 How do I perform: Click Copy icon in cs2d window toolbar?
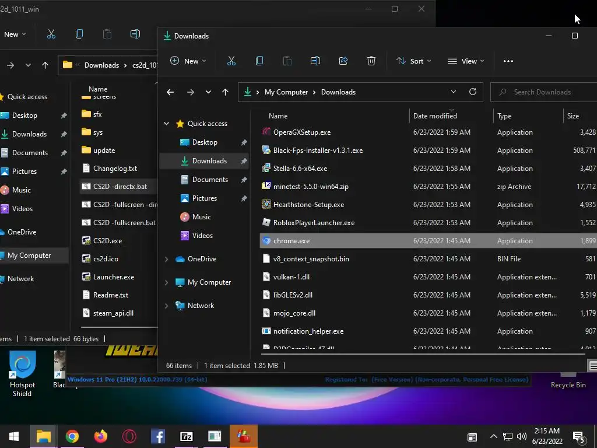tap(79, 34)
